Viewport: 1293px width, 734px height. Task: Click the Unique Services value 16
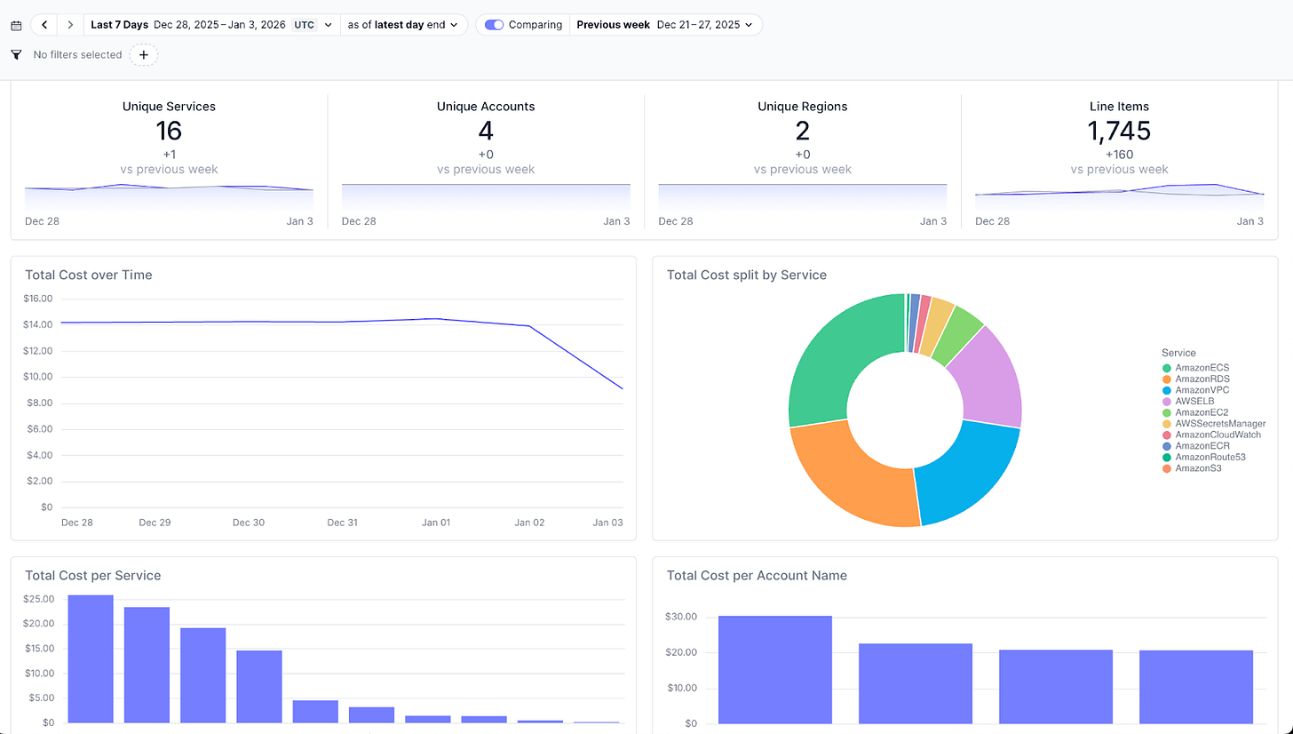(169, 131)
